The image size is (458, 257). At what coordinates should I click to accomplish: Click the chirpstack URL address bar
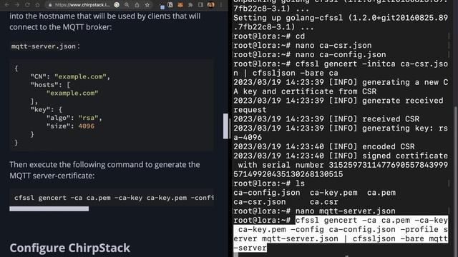point(82,5)
